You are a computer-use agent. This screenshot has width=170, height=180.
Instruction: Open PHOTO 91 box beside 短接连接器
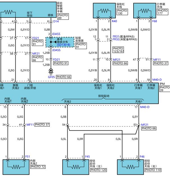pos(81,46)
